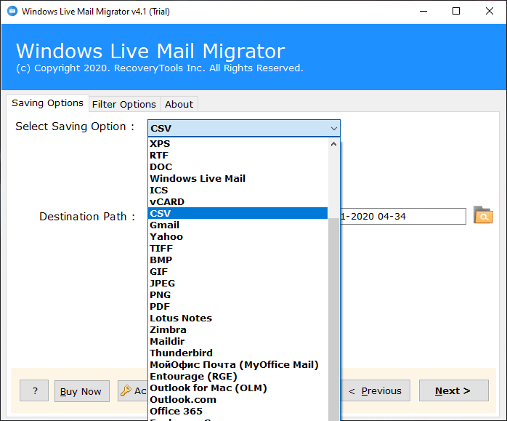Choose Lotus Notes saving option
This screenshot has width=507, height=421.
[x=238, y=318]
